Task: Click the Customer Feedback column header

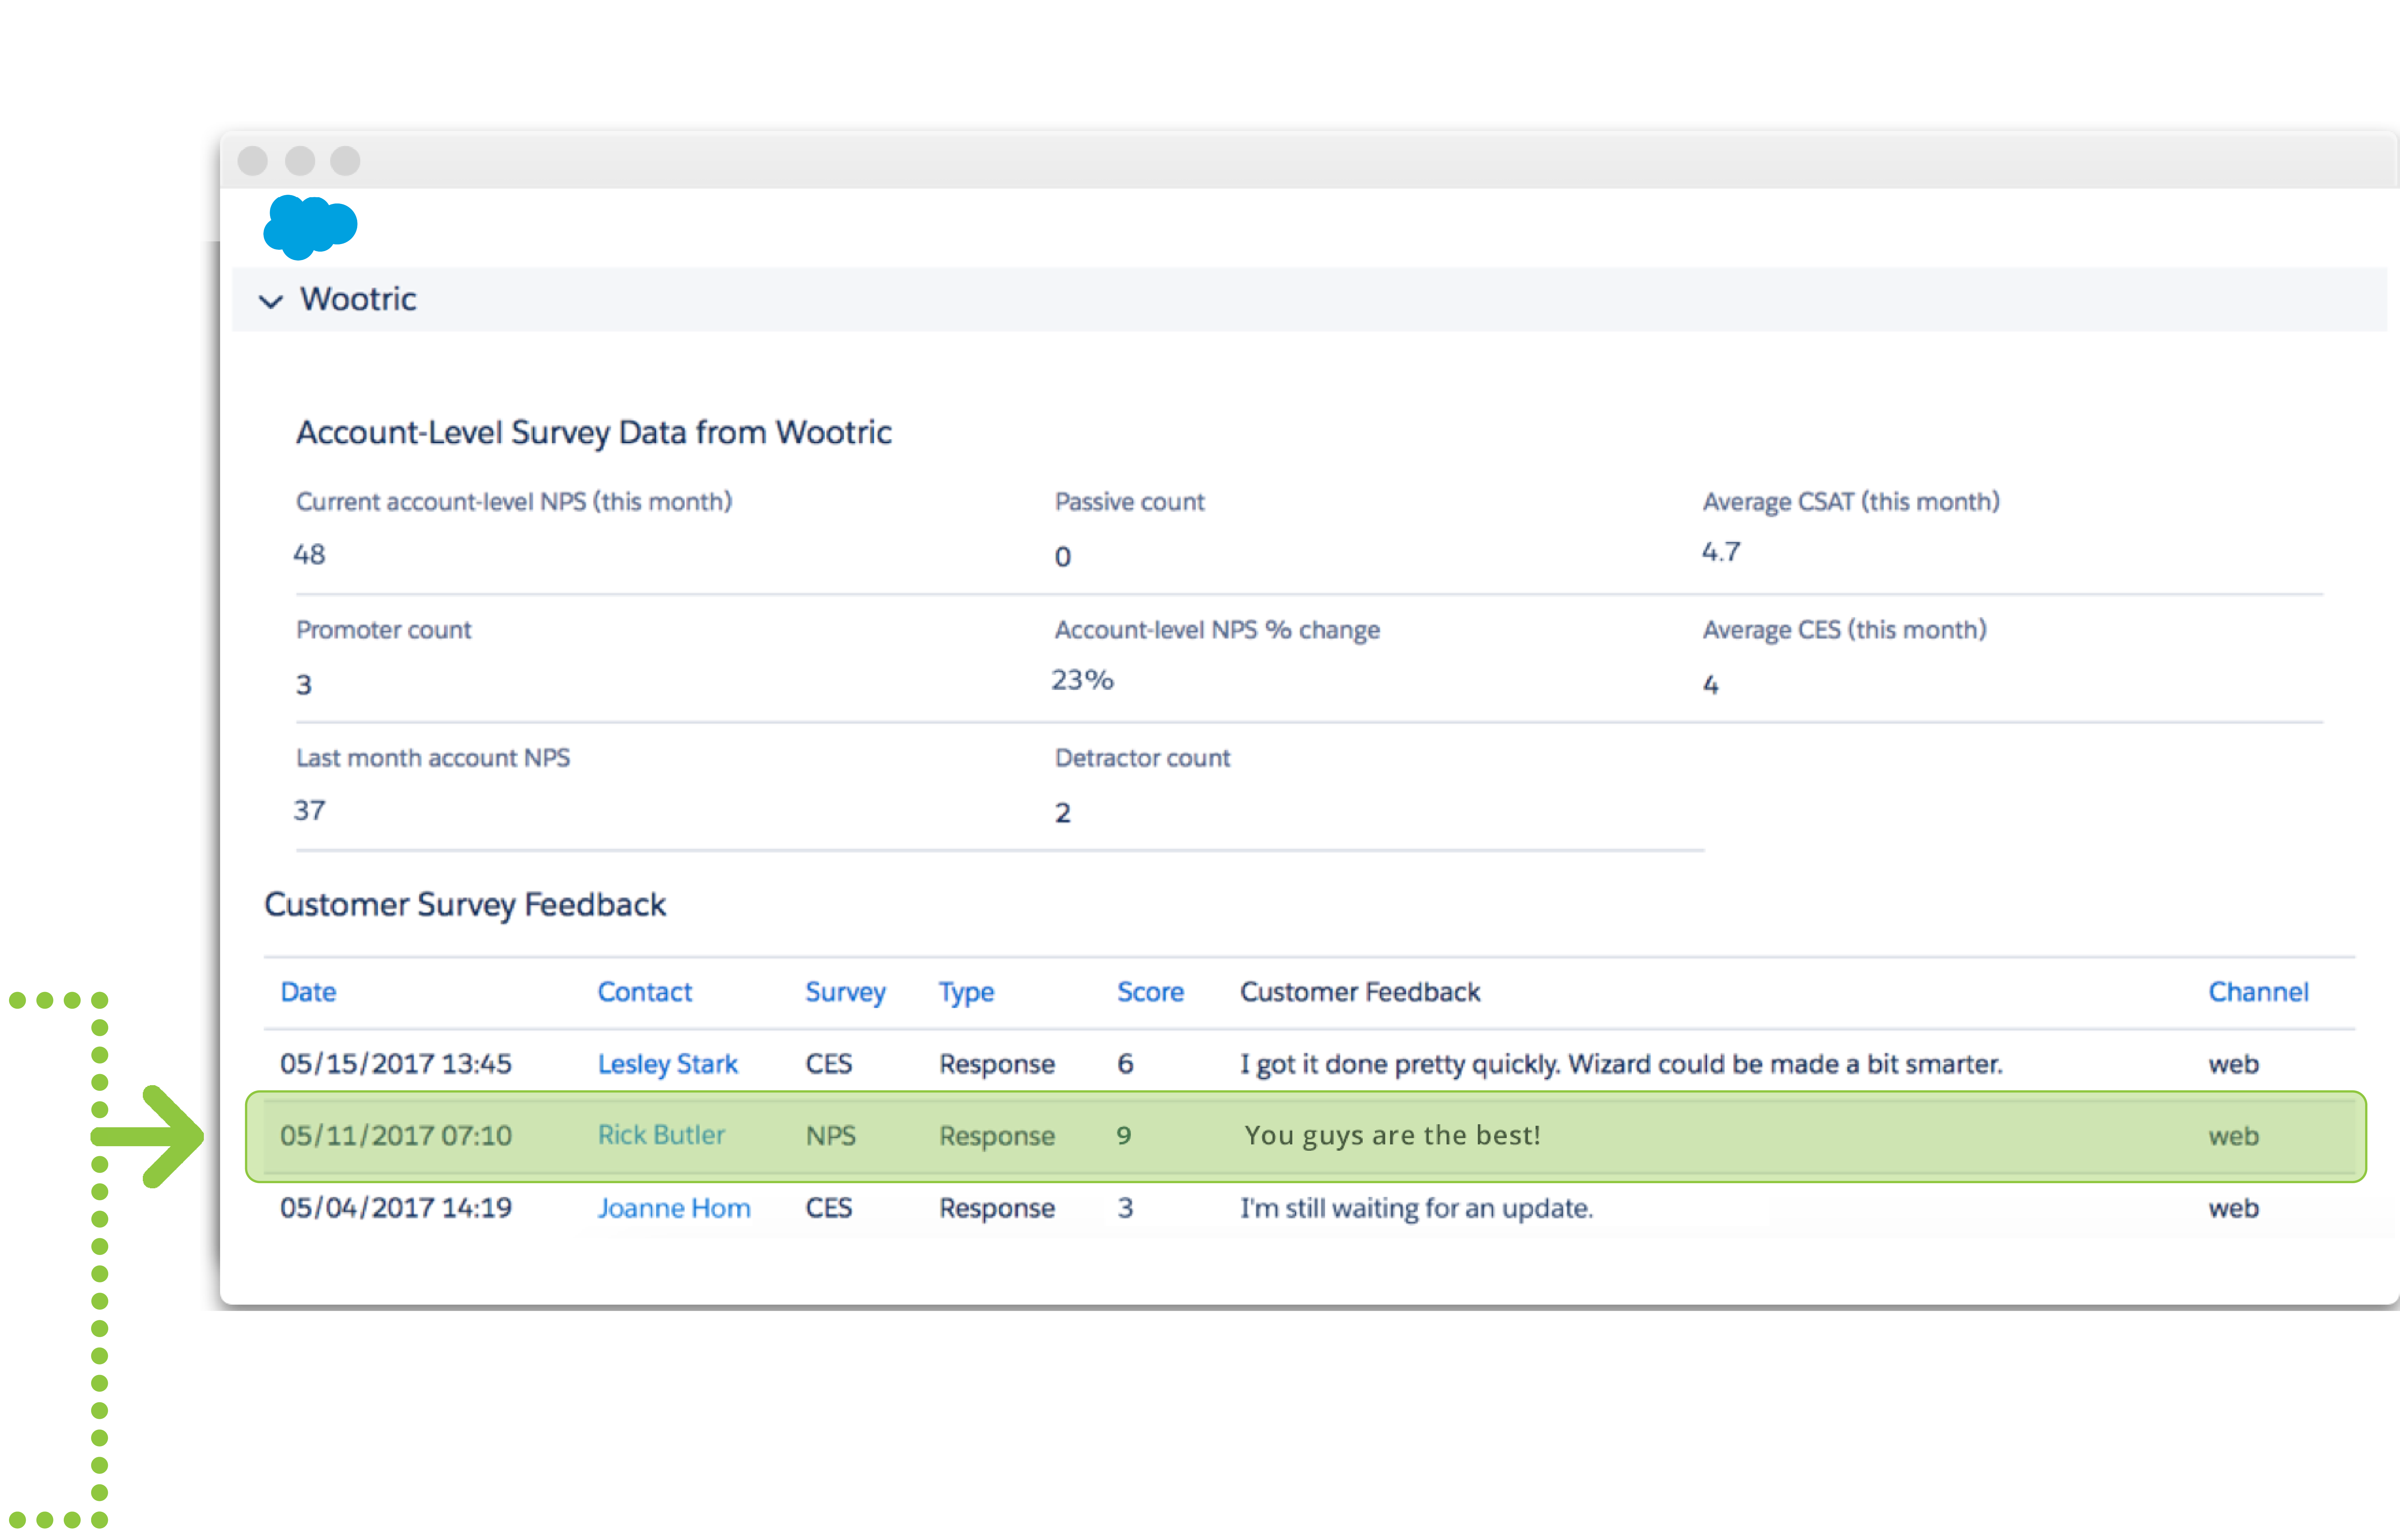Action: [x=1360, y=992]
